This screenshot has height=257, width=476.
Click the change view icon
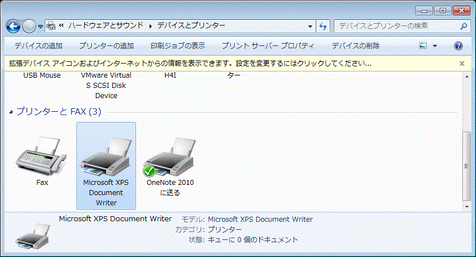[x=423, y=45]
